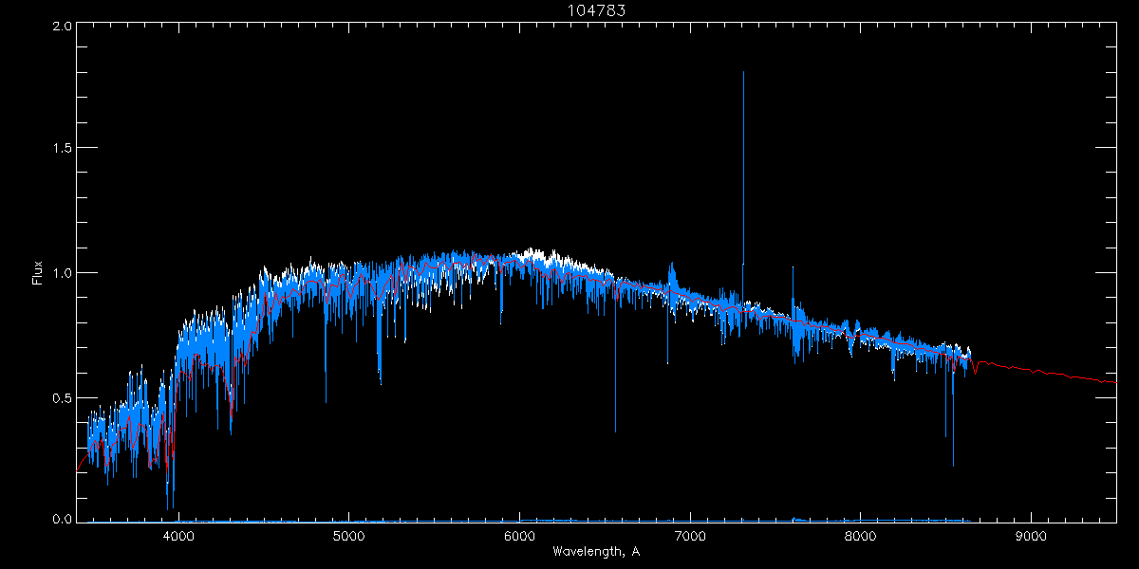Click the 4000 x-axis tick label

click(178, 537)
